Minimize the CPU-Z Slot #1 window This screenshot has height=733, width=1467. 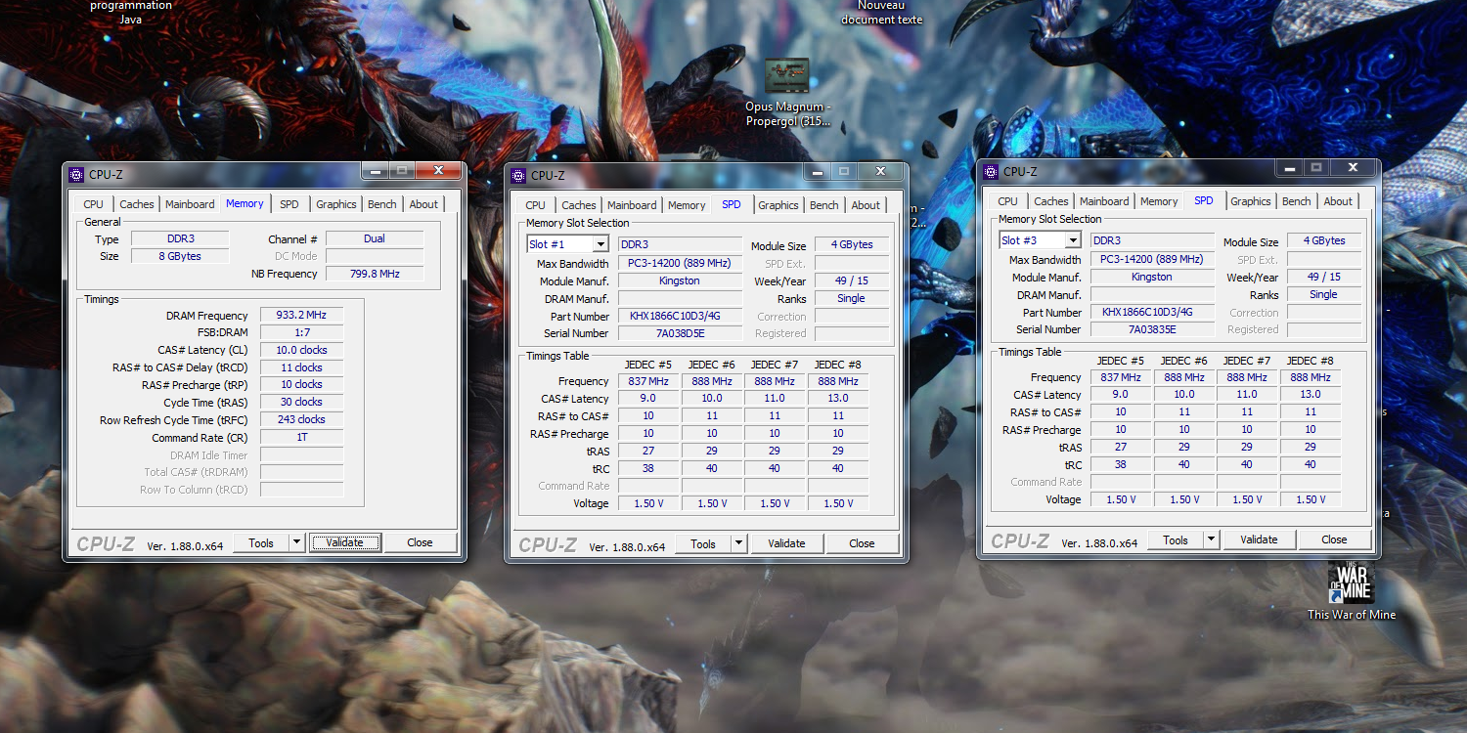pos(816,172)
